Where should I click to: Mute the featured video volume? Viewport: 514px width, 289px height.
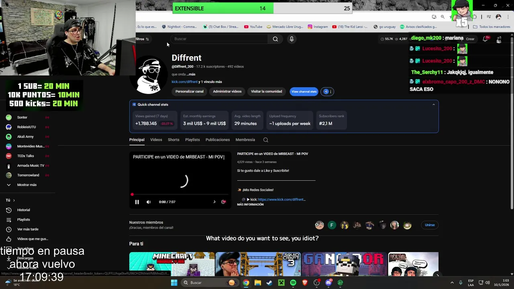coord(149,202)
